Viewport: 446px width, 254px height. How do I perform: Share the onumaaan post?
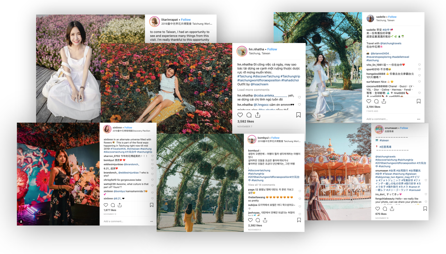392,209
